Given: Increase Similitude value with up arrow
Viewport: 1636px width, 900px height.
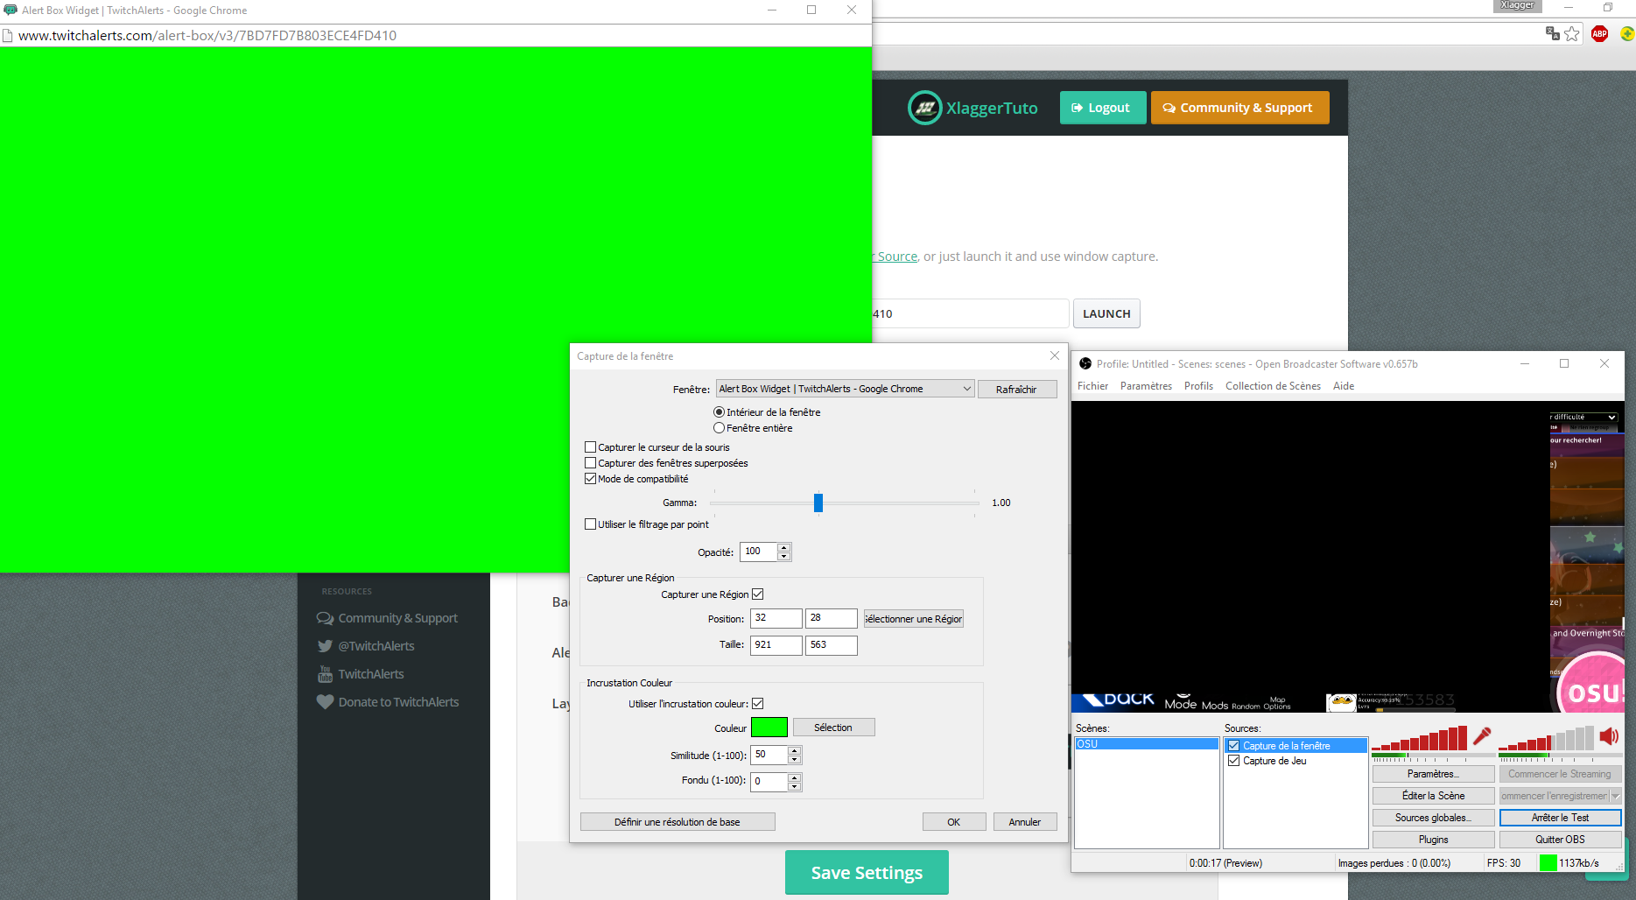Looking at the screenshot, I should coord(795,750).
